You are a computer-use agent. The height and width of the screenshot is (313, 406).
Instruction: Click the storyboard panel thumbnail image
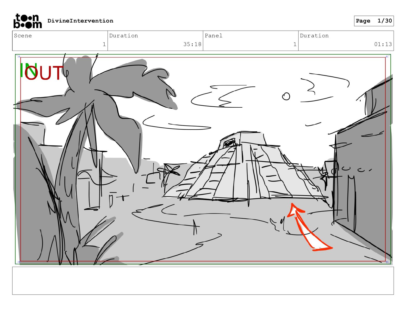click(x=203, y=159)
